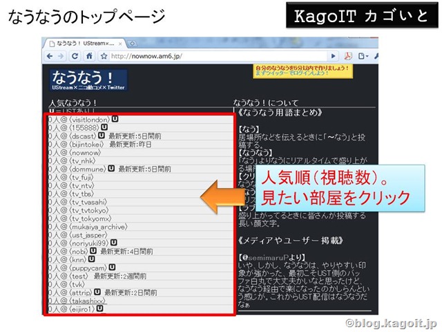
Task: Click 最新更新:2週間前 next to test
Action: (119, 276)
